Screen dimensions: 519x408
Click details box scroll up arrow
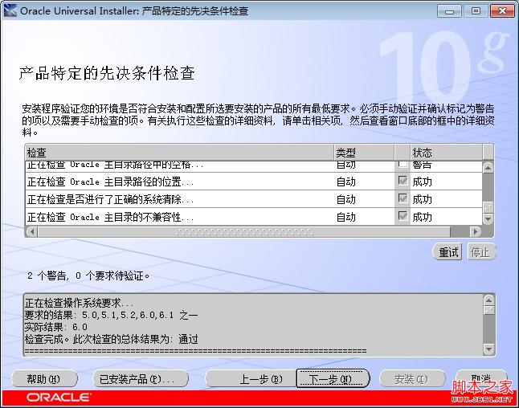pyautogui.click(x=489, y=300)
